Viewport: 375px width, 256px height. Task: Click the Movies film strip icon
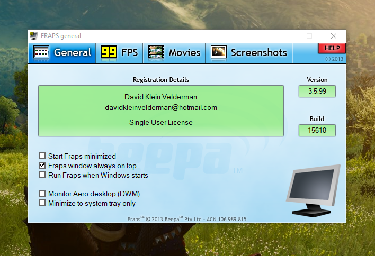[156, 52]
